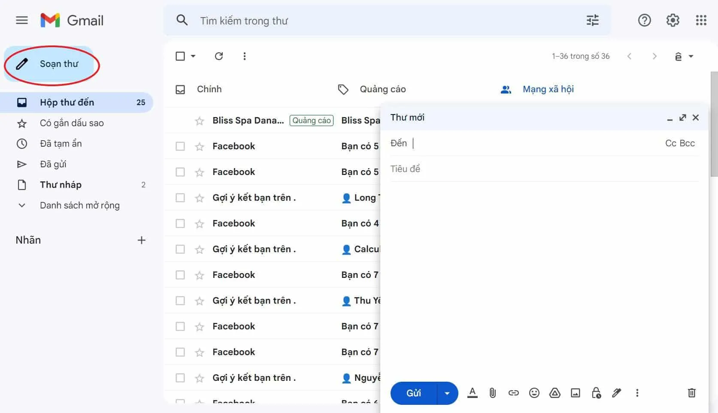Click the Gửi send button

(x=414, y=393)
